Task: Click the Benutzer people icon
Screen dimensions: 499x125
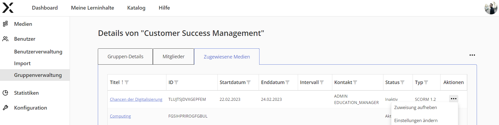Action: (x=5, y=39)
